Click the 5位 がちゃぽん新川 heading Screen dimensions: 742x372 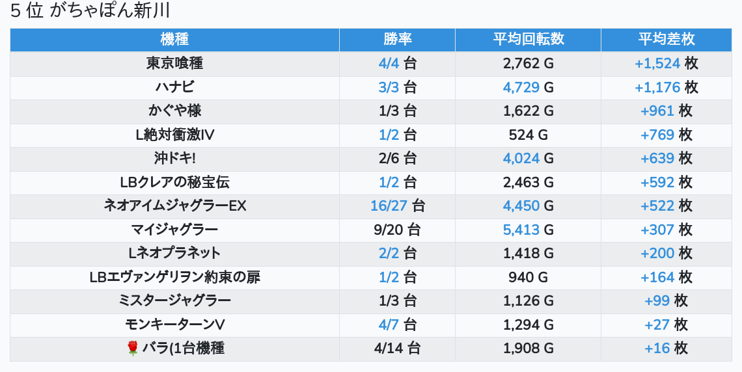[90, 12]
